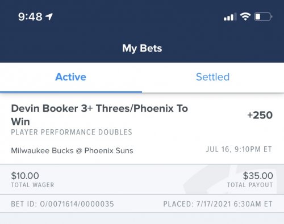This screenshot has height=224, width=284.
Task: Open the Settled bets tab
Action: [212, 77]
